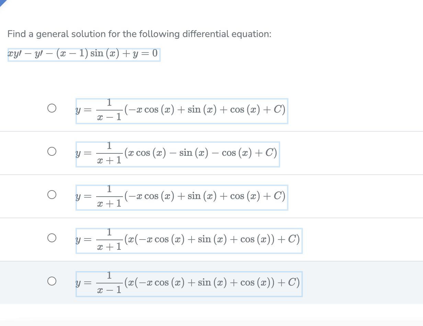Click the first answer formula with 1/(x−1)
423x326 pixels.
pyautogui.click(x=182, y=111)
